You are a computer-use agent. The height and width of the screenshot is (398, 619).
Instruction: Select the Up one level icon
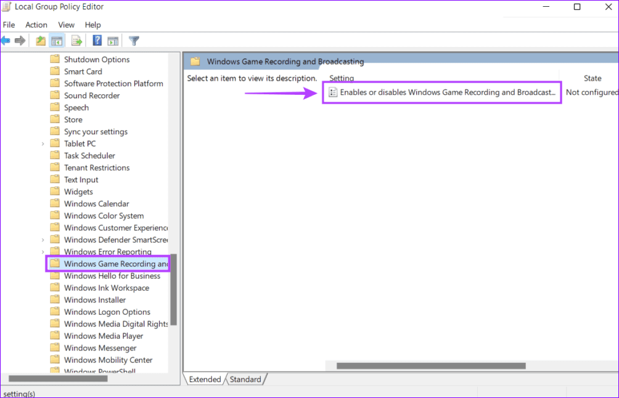point(39,40)
